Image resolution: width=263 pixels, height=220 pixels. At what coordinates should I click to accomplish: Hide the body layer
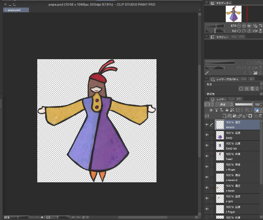click(207, 135)
